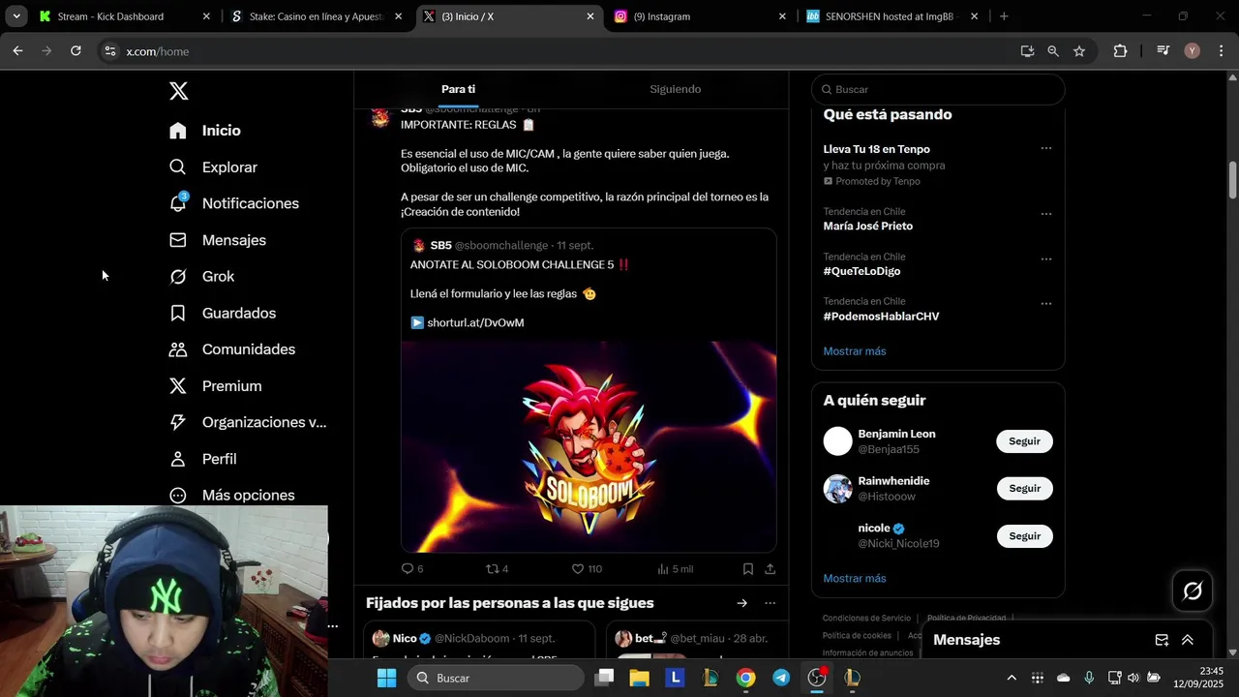The image size is (1239, 697).
Task: Open the Chrome three-dot menu
Action: [1222, 51]
